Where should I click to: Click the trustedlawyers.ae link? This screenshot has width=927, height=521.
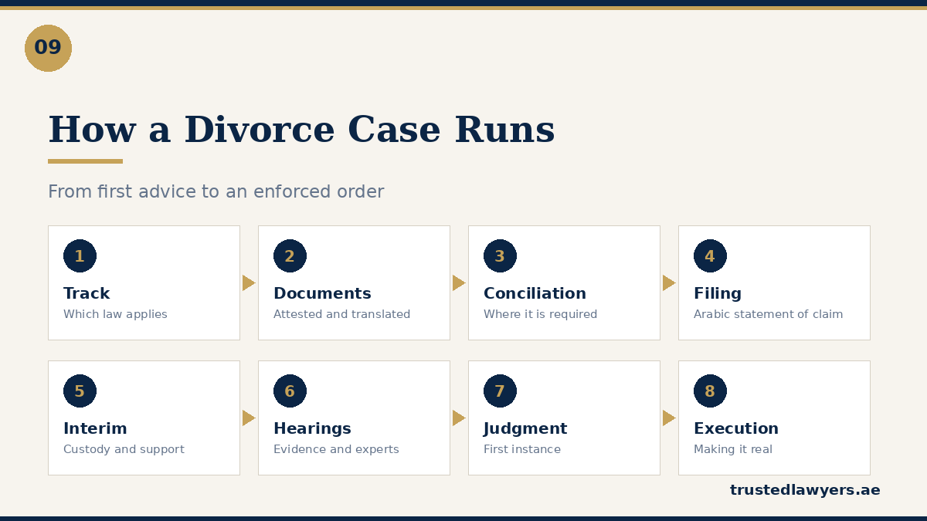pos(805,490)
